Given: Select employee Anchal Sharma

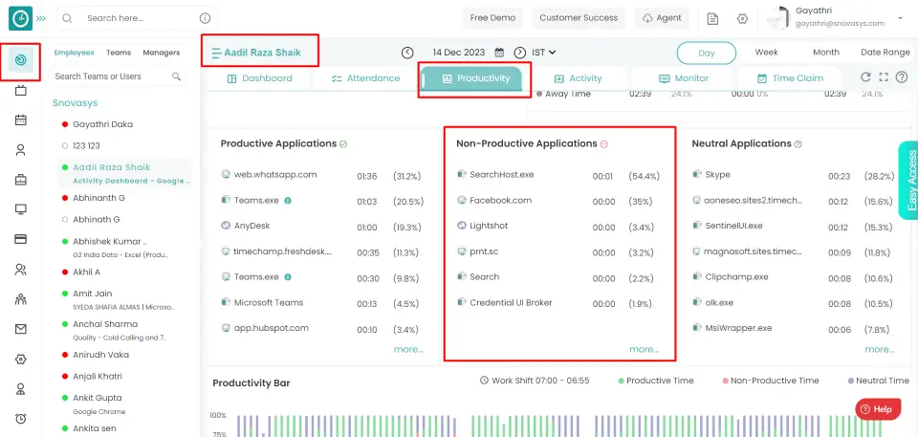Looking at the screenshot, I should point(105,324).
